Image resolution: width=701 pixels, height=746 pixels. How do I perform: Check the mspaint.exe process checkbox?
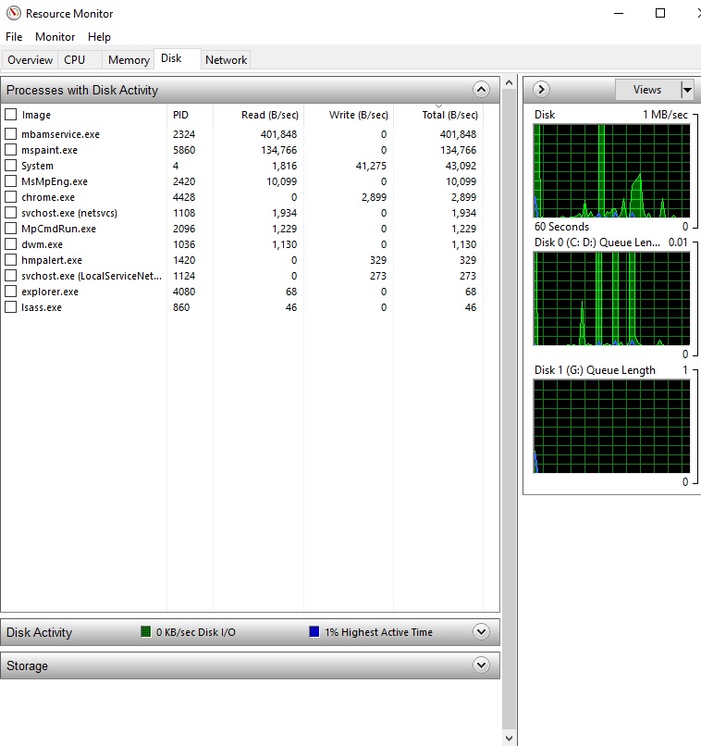coord(10,150)
